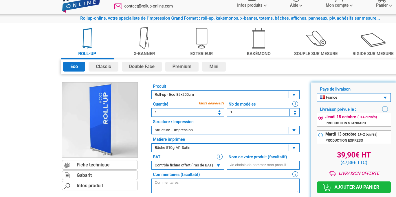Screen dimensions: 396x197
Task: Click the product name input field
Action: click(263, 165)
